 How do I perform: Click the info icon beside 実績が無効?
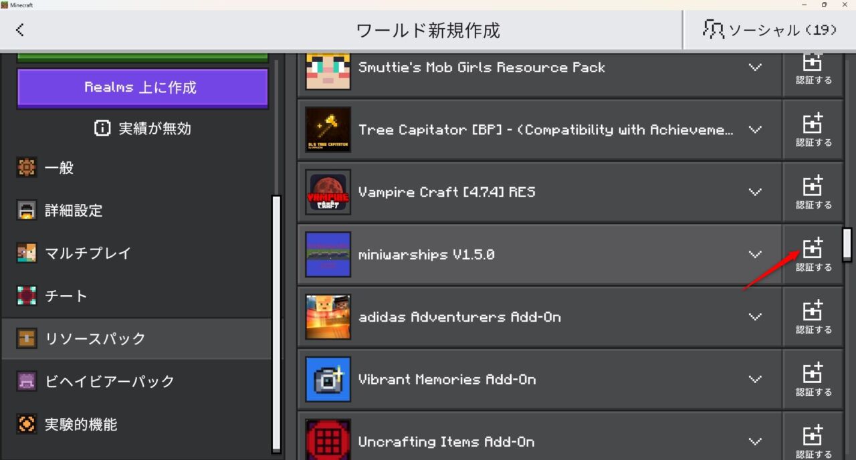point(102,128)
